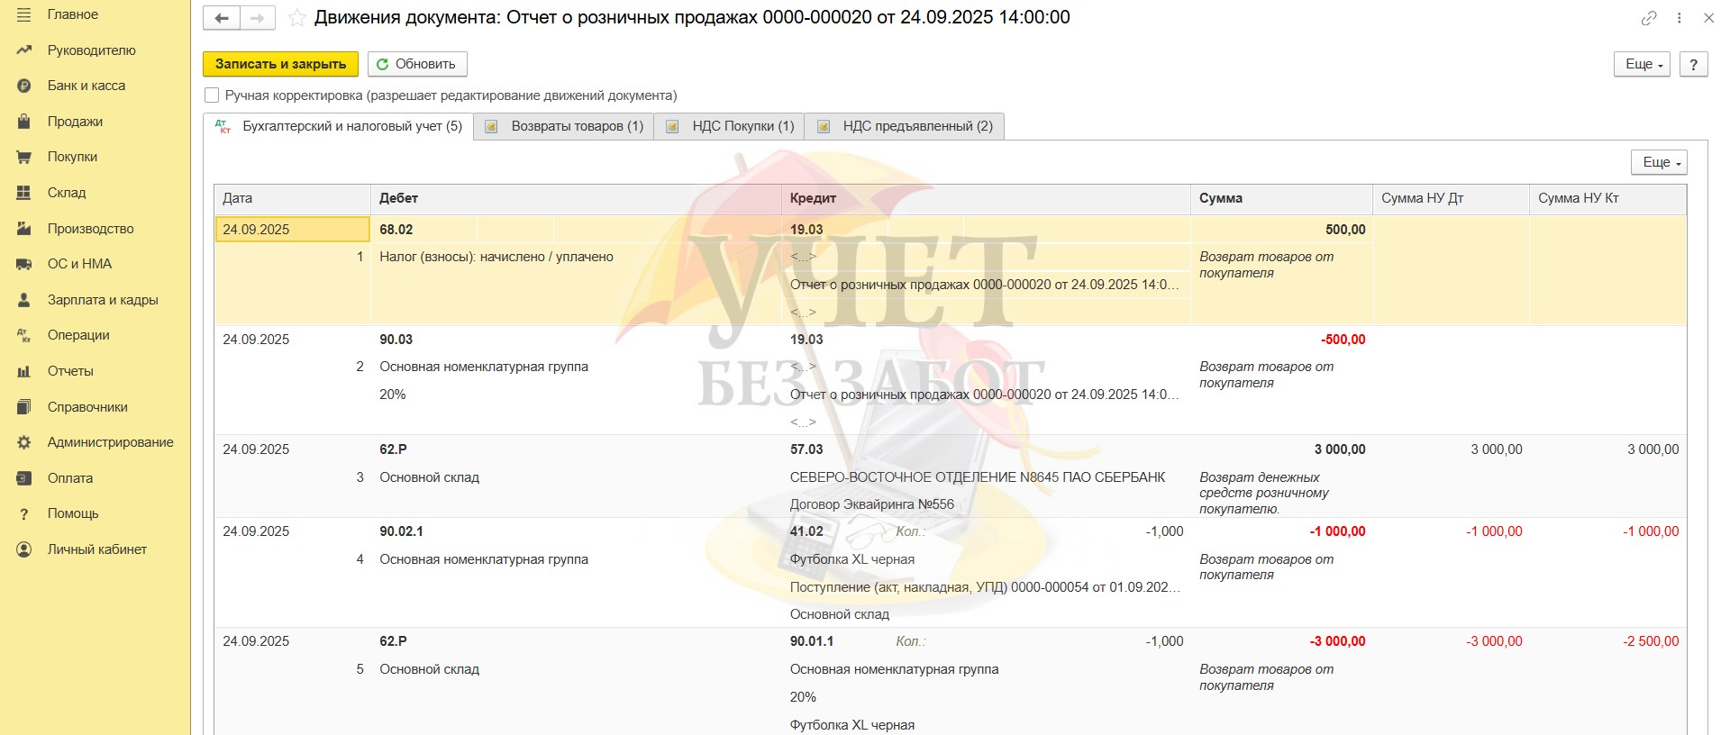Click the Сумма НУ Дт column header

pyautogui.click(x=1451, y=198)
